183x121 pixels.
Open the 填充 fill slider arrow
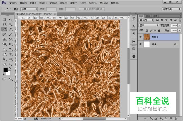point(179,31)
